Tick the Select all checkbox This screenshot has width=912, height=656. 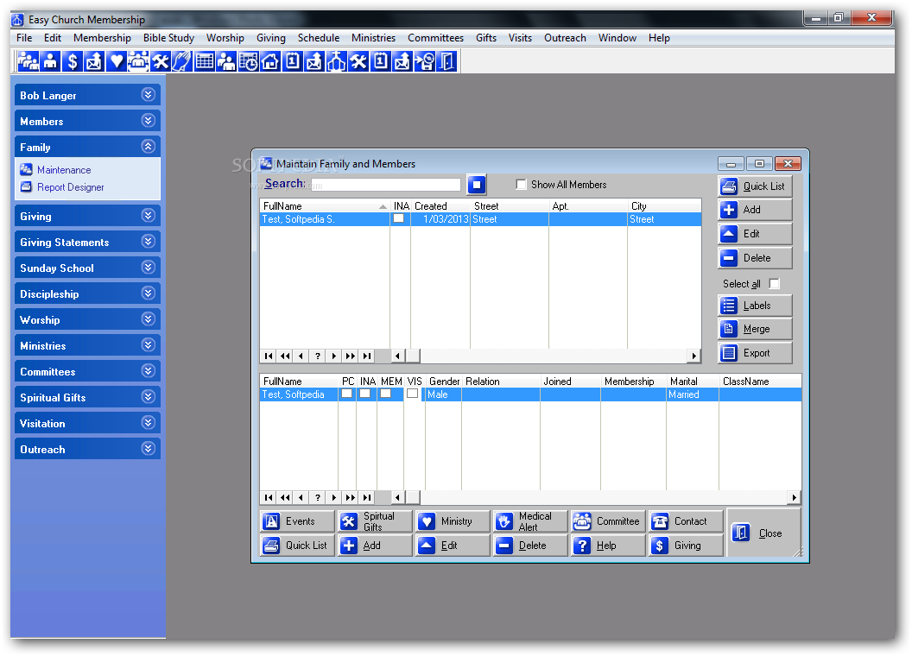[x=774, y=284]
